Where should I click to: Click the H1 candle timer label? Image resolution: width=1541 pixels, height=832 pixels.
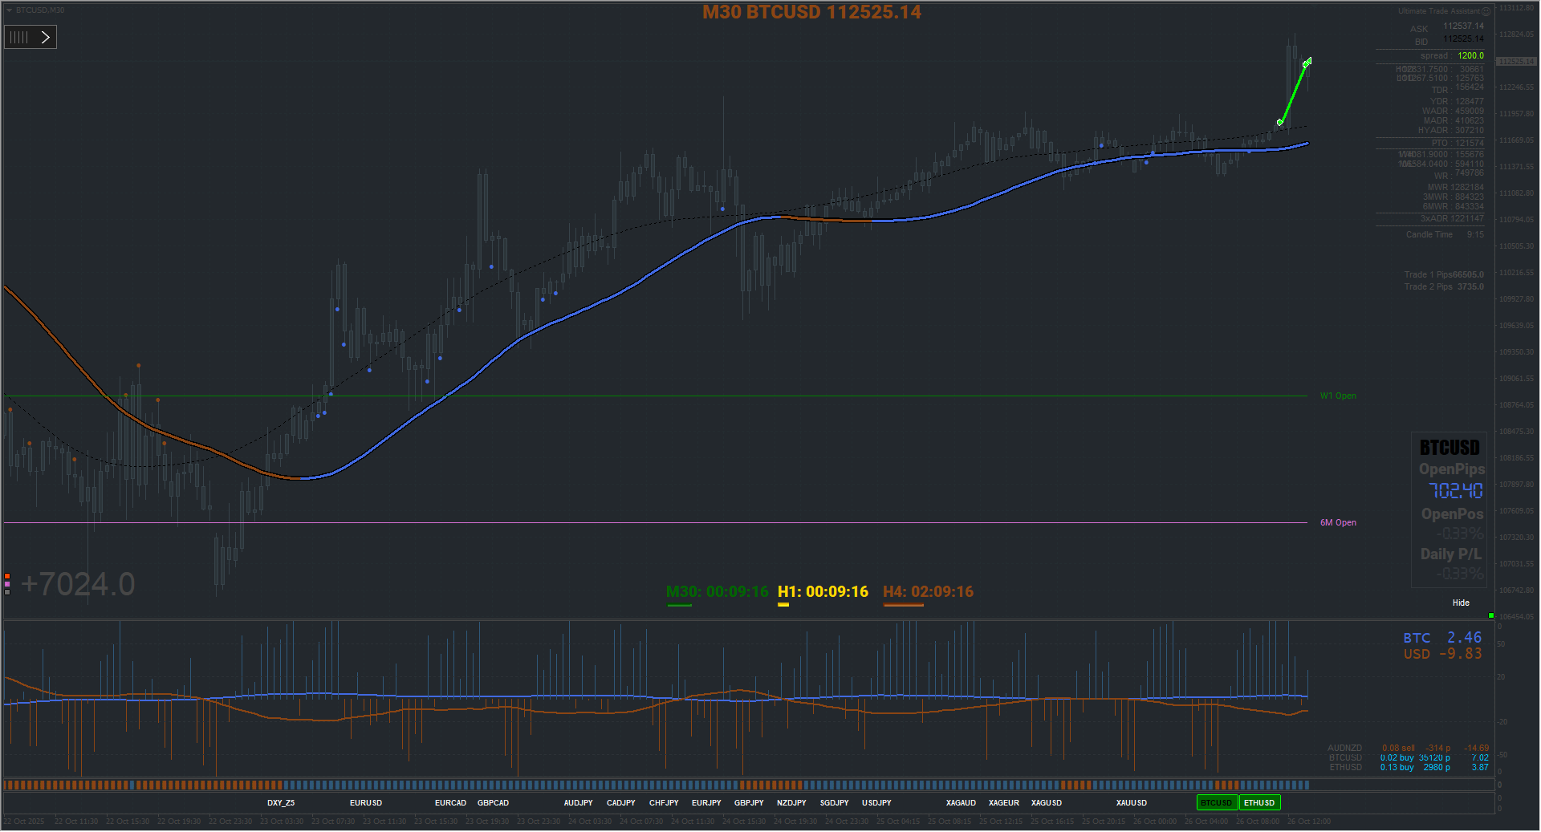[823, 592]
